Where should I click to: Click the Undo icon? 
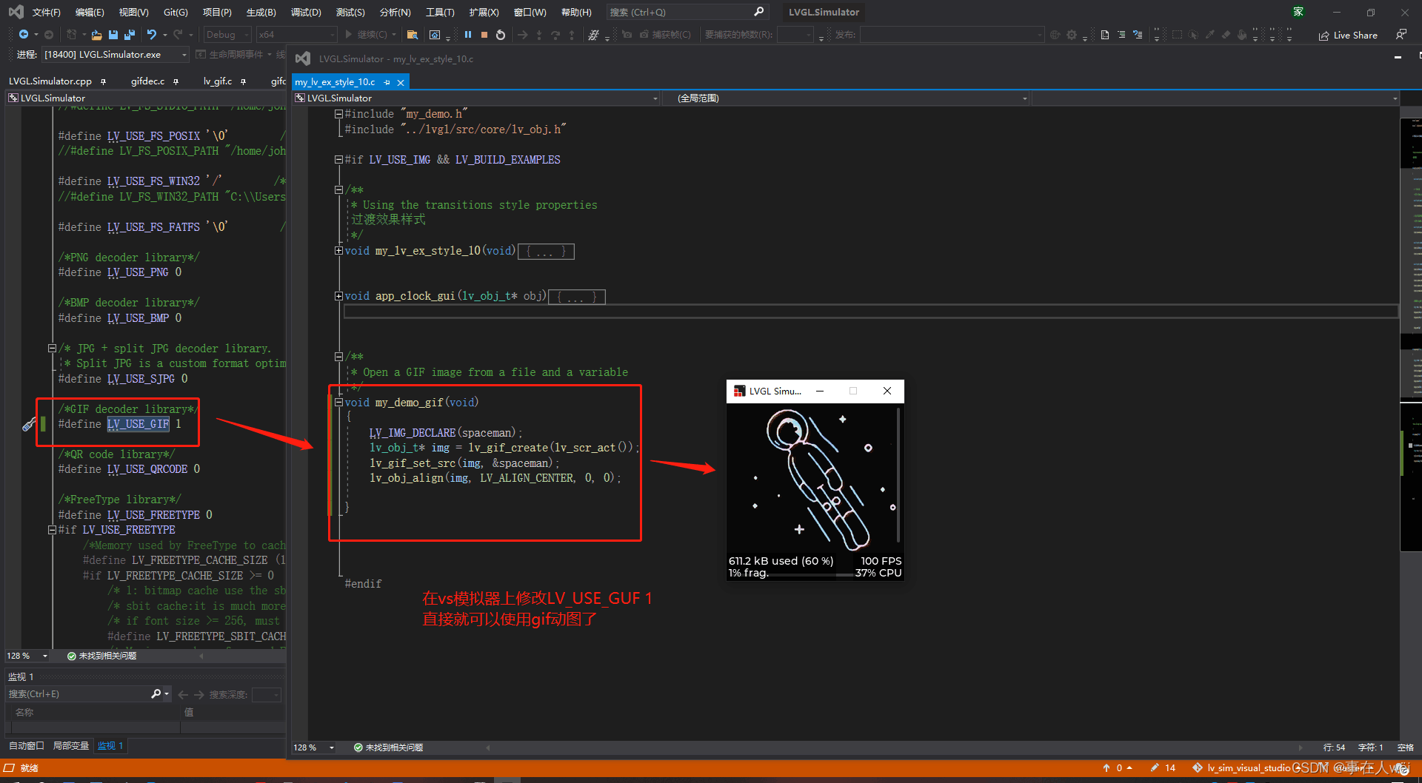(x=152, y=34)
